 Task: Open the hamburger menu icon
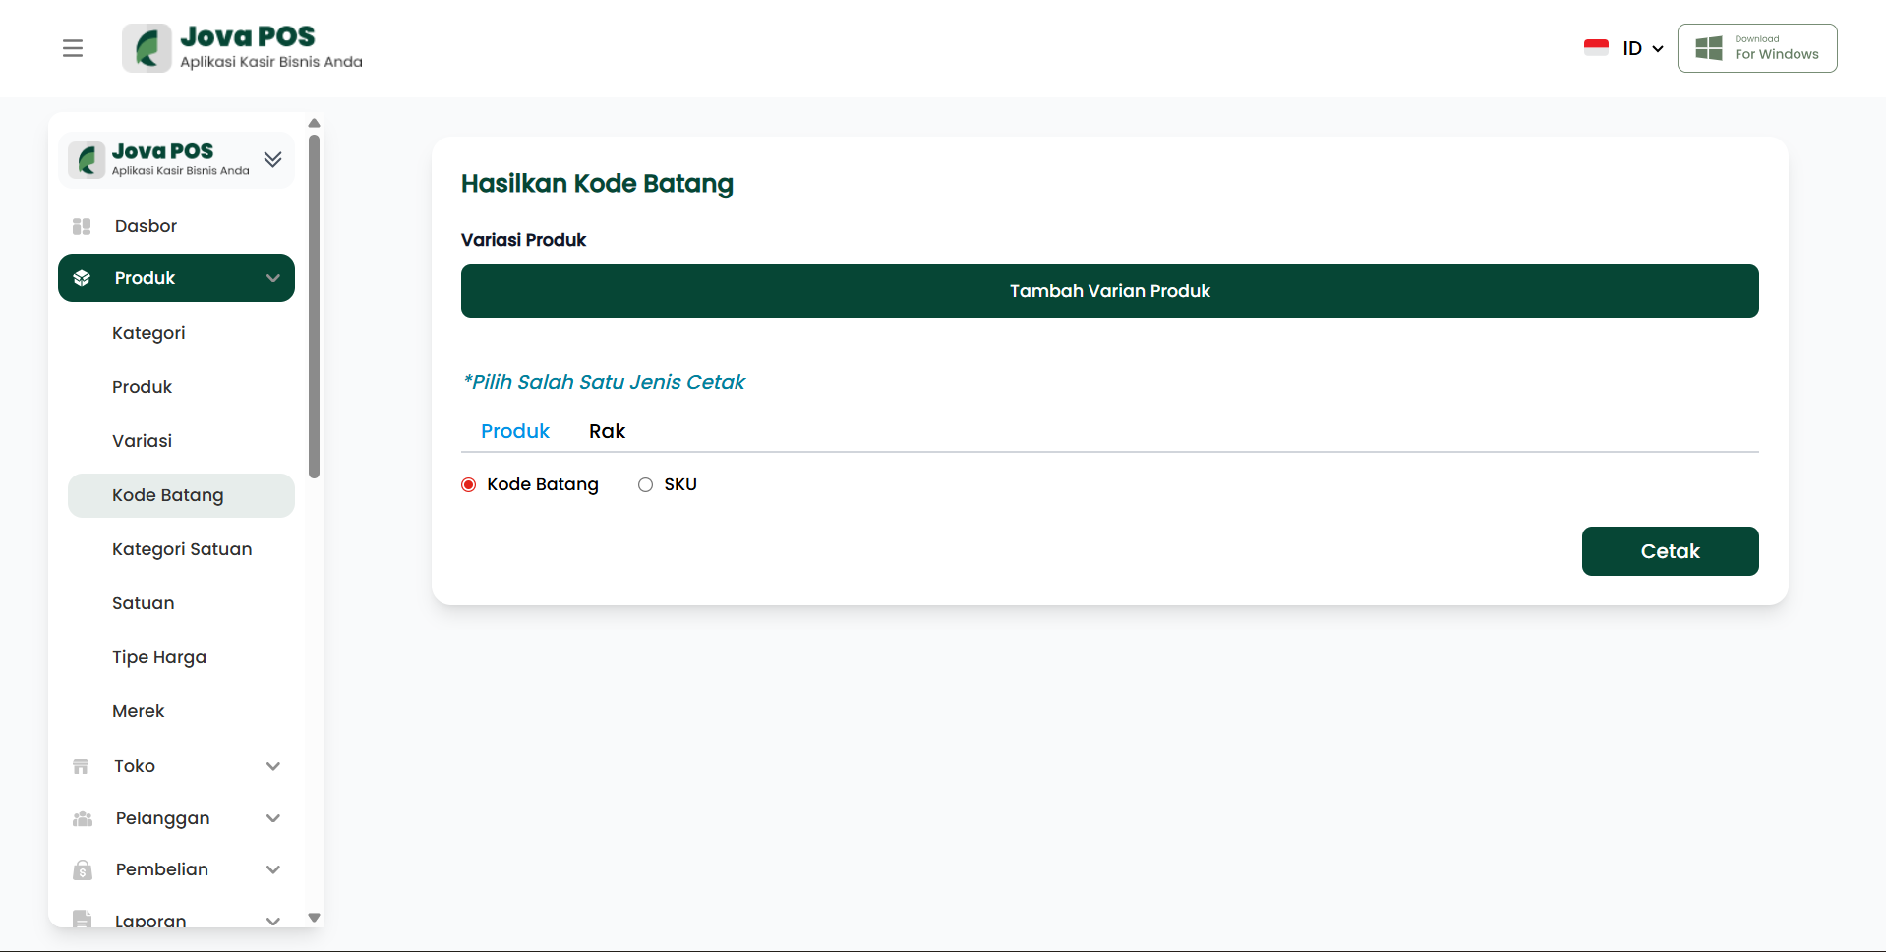(73, 48)
